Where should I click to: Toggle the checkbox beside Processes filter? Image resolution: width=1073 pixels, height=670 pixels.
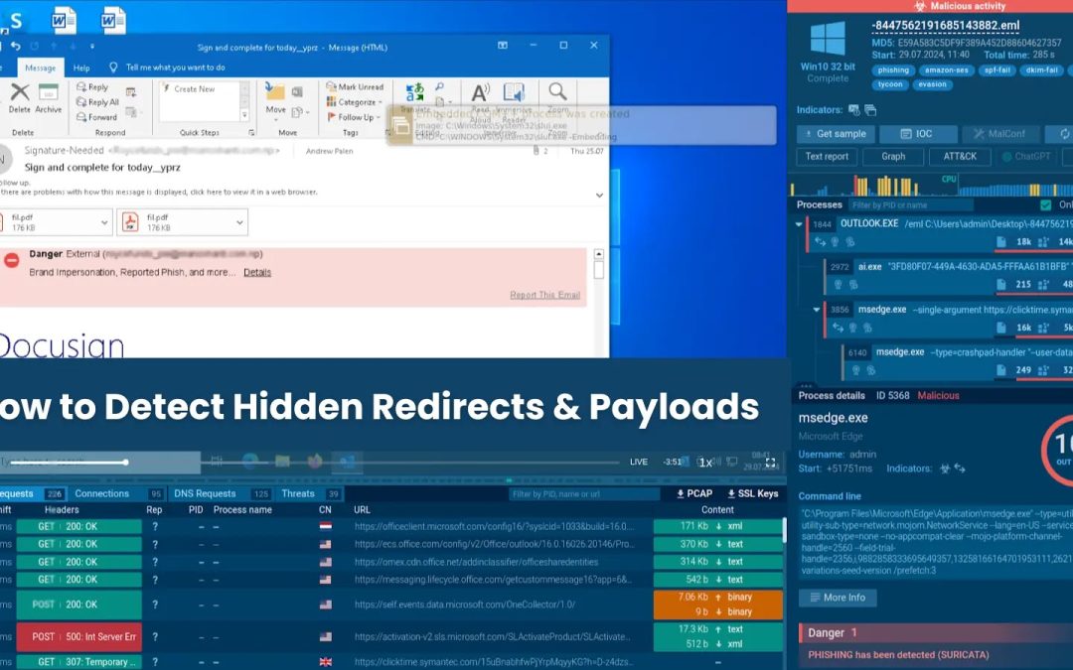click(1045, 205)
